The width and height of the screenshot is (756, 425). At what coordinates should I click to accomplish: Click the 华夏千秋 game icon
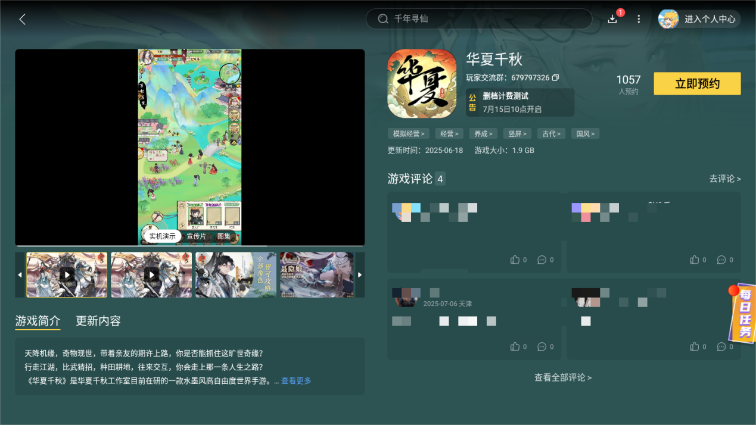(x=422, y=83)
